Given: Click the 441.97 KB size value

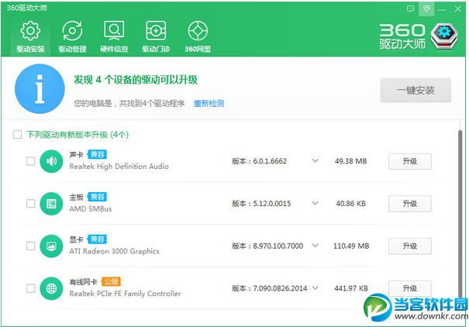Looking at the screenshot, I should (x=351, y=289).
